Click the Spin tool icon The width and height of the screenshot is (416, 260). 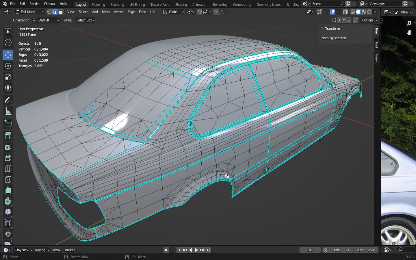tap(8, 201)
